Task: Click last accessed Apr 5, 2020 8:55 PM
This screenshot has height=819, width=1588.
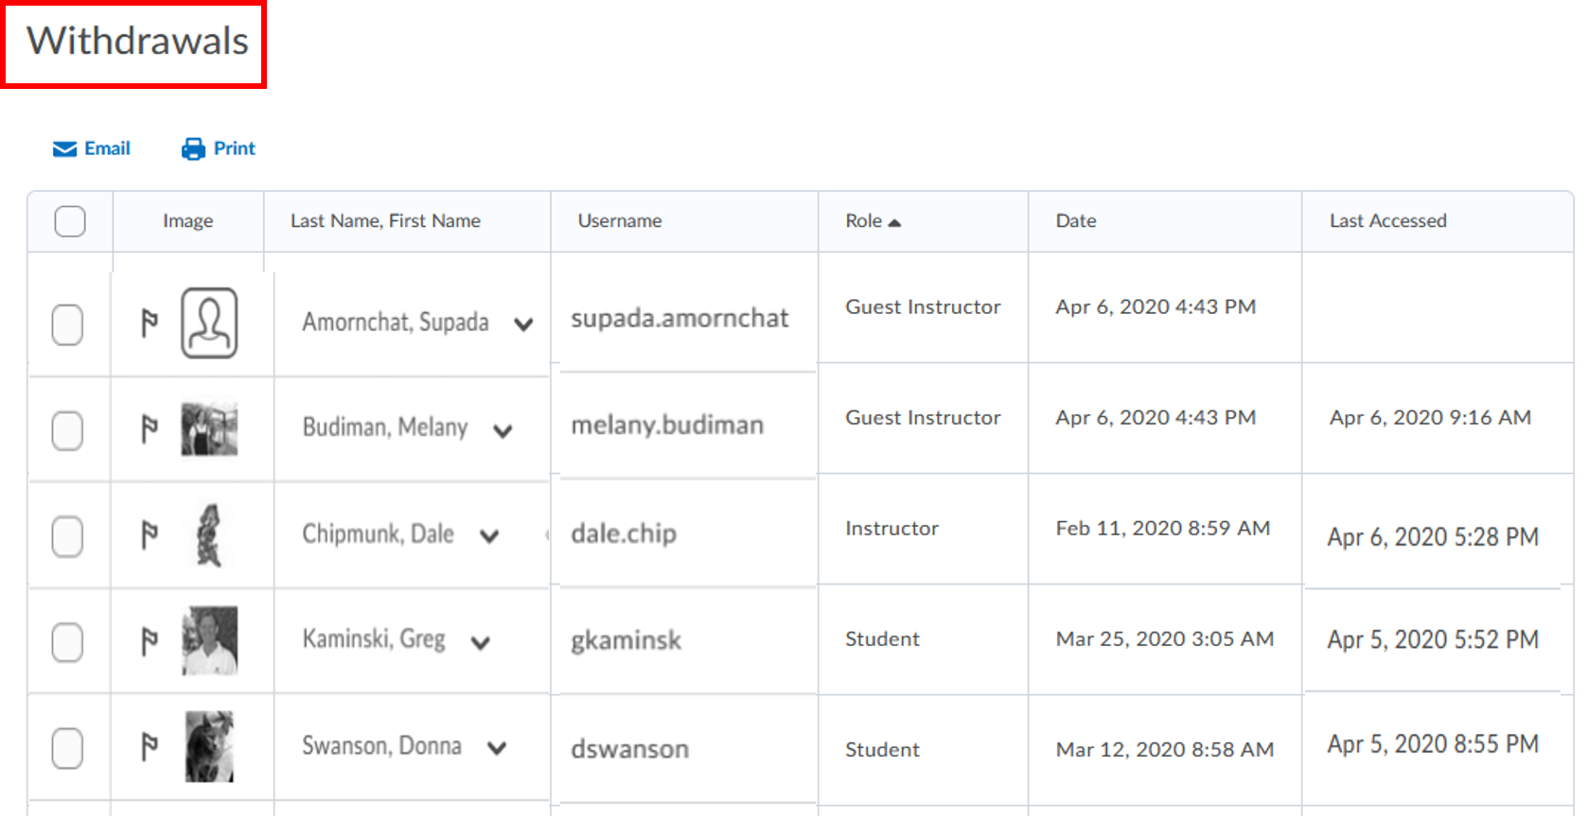Action: tap(1433, 744)
